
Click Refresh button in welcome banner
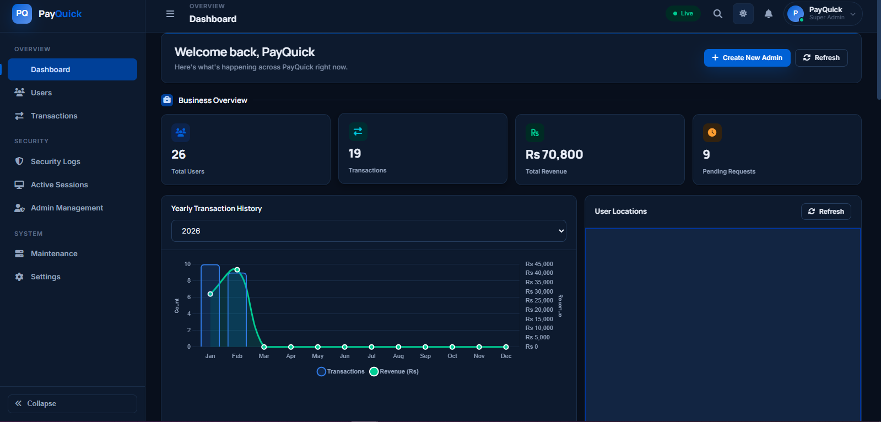pos(821,58)
